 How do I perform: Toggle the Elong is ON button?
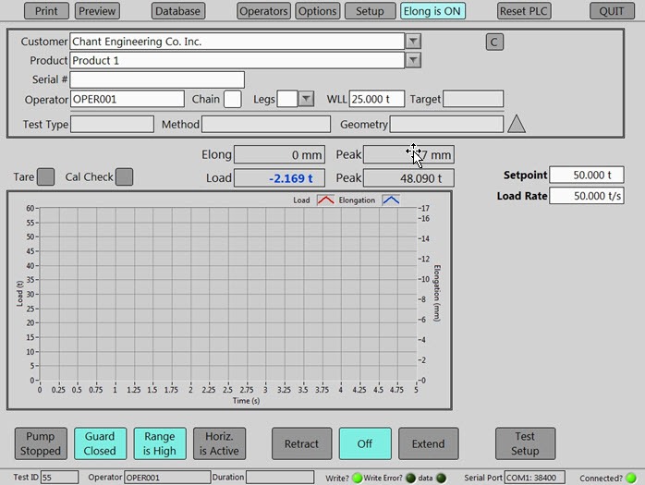coord(432,11)
